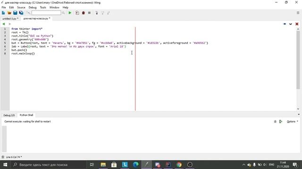Screen dimensions: 302x169
Task: Go forward with gray right arrow
Action: [x=9, y=24]
